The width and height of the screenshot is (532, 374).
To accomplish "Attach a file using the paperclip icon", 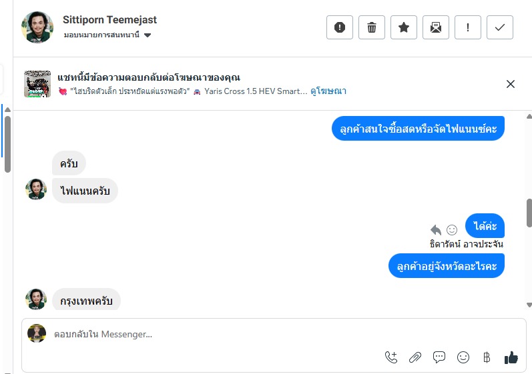I will pyautogui.click(x=415, y=357).
